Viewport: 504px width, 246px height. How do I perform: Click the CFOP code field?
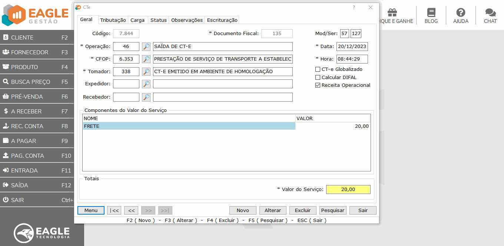click(126, 59)
